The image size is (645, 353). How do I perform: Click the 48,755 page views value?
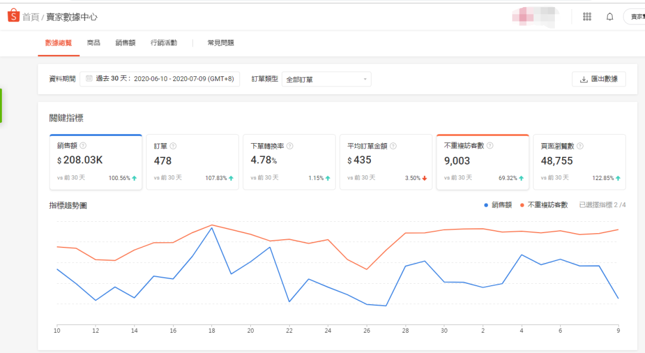click(x=557, y=160)
